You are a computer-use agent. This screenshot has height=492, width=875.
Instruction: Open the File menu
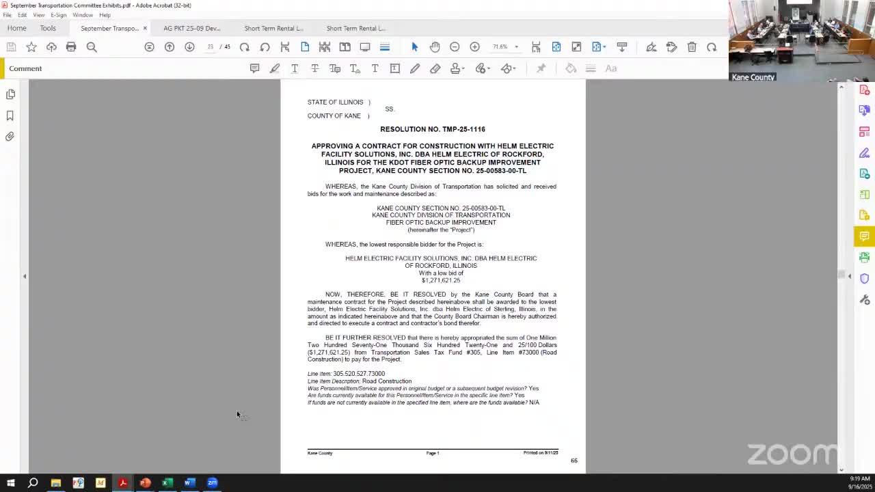[x=7, y=15]
